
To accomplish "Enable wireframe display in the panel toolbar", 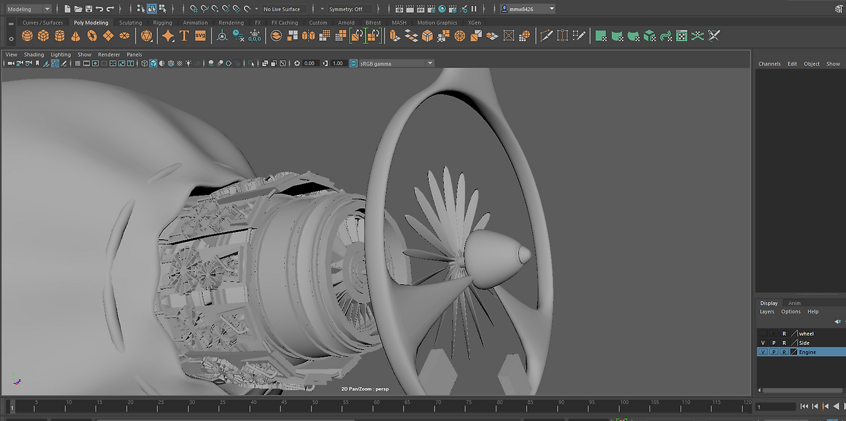I will [x=144, y=63].
